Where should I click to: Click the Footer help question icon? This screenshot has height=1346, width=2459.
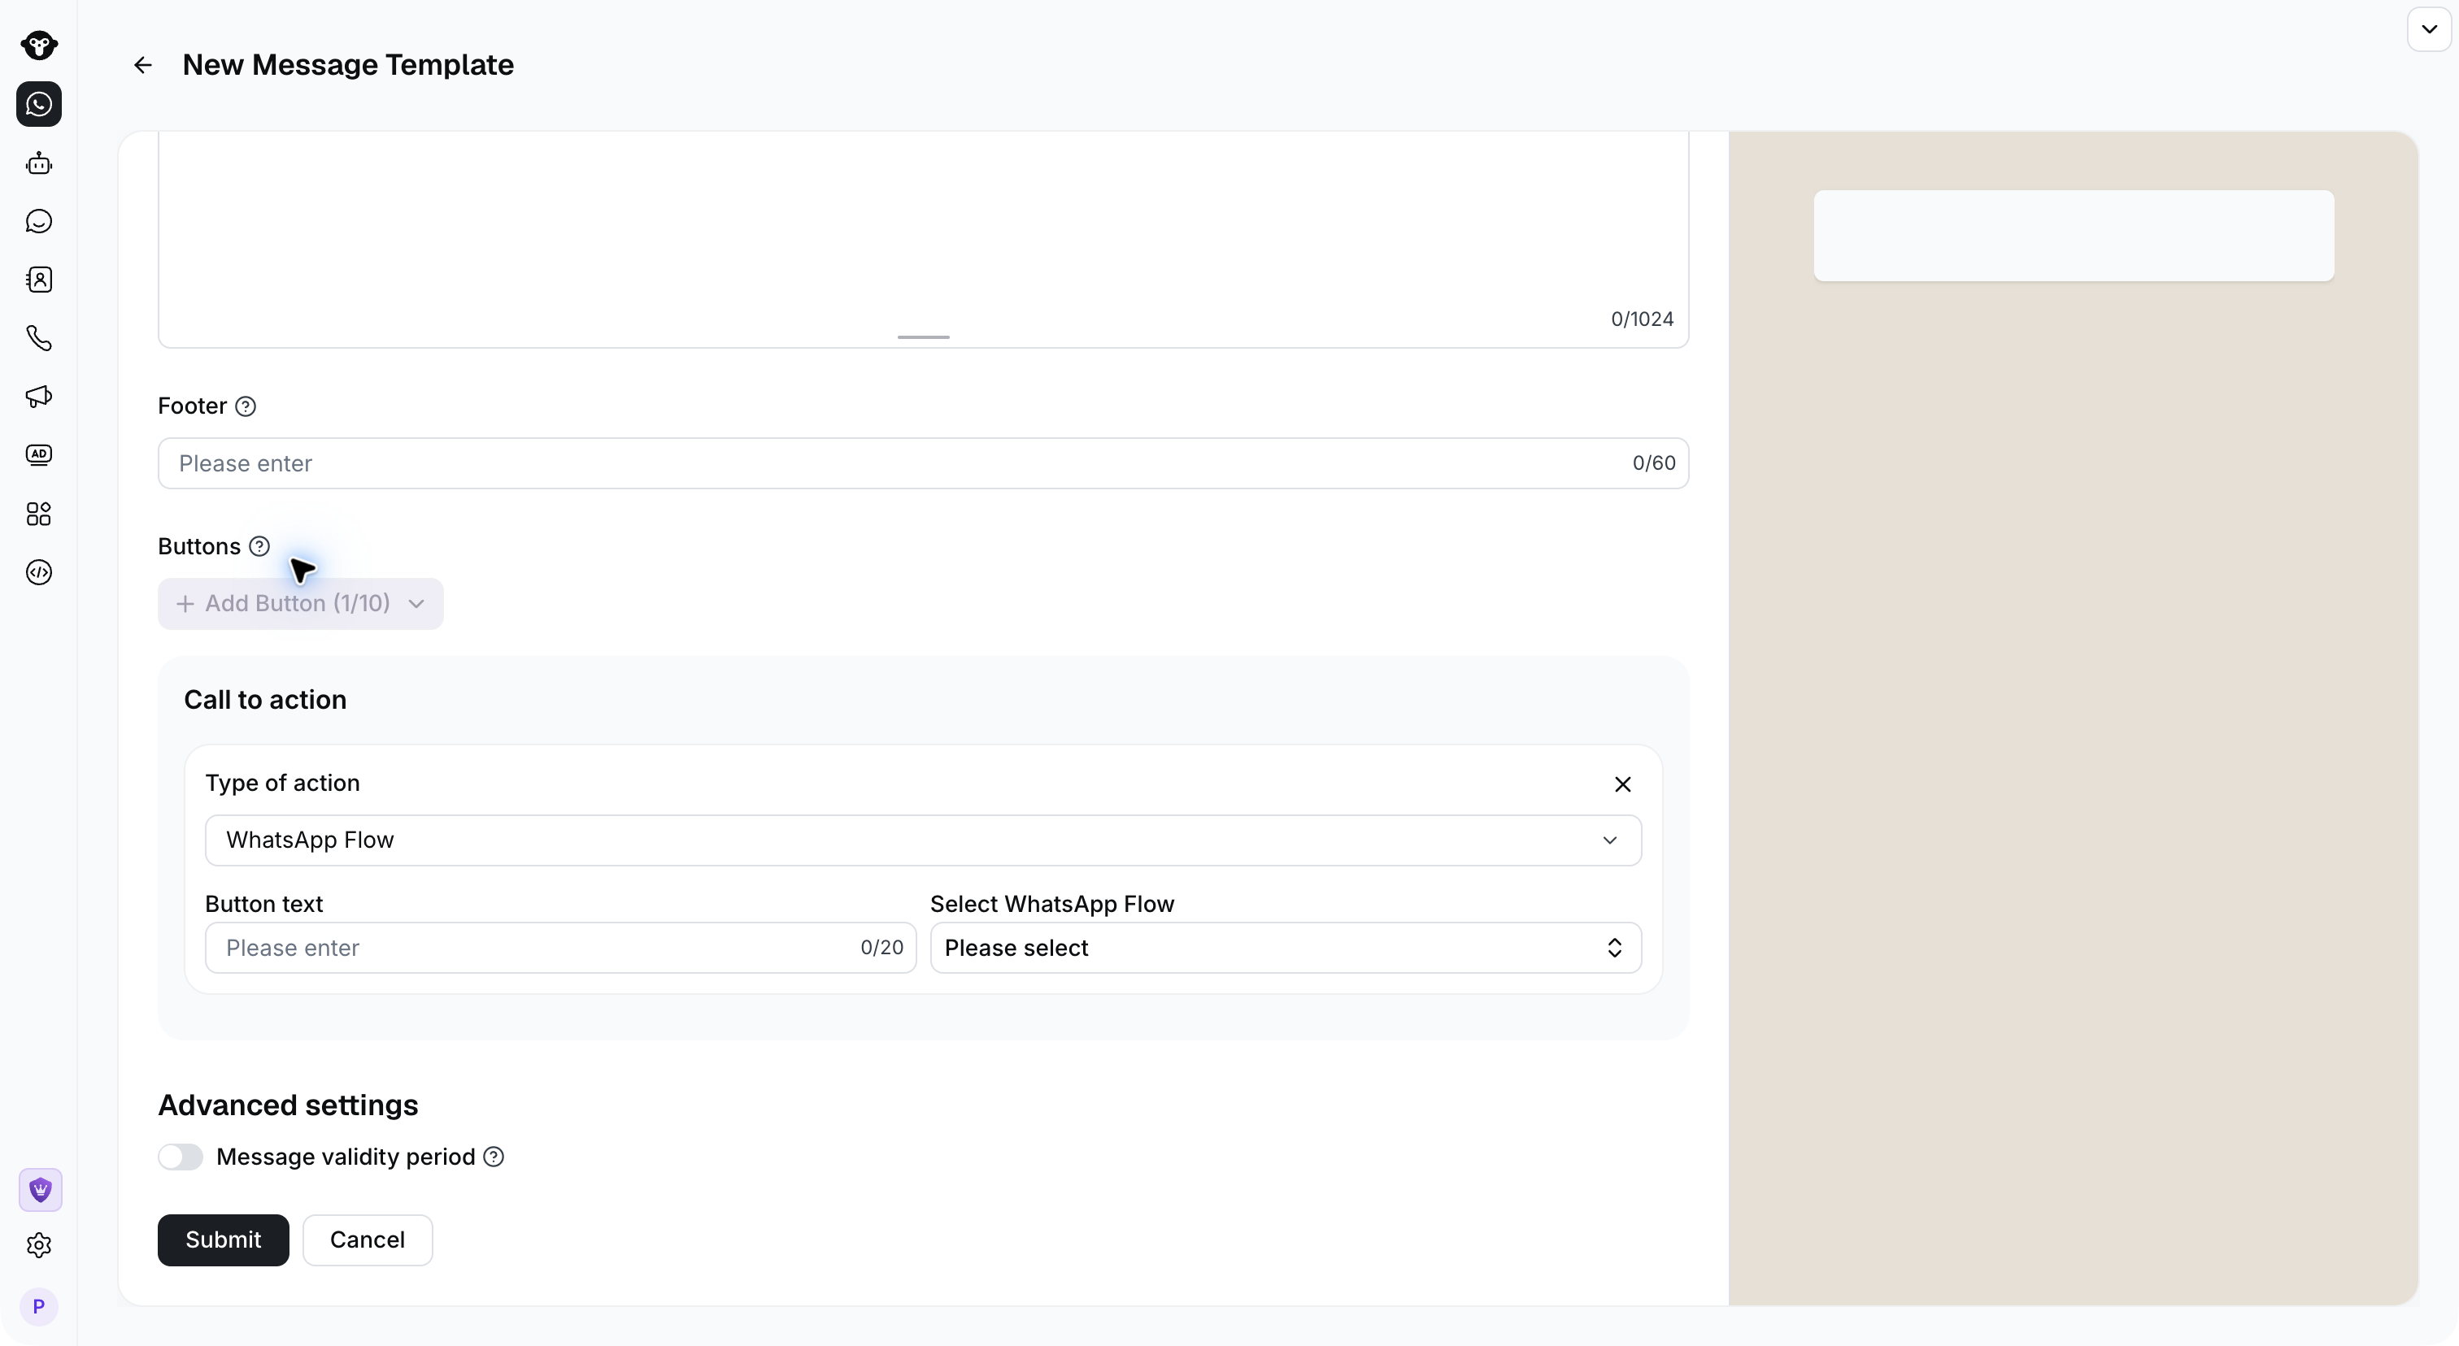(246, 406)
